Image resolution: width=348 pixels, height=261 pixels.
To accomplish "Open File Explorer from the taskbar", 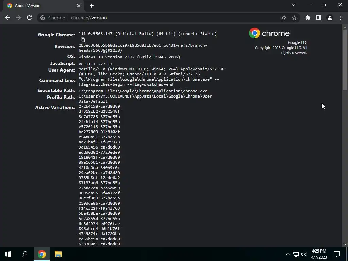I will (58, 254).
